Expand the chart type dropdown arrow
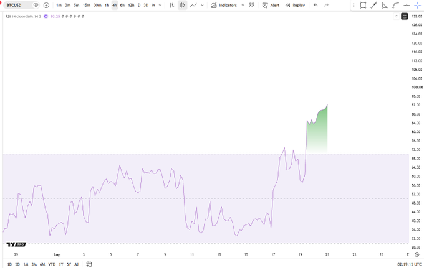Image resolution: width=424 pixels, height=268 pixels. [x=202, y=5]
